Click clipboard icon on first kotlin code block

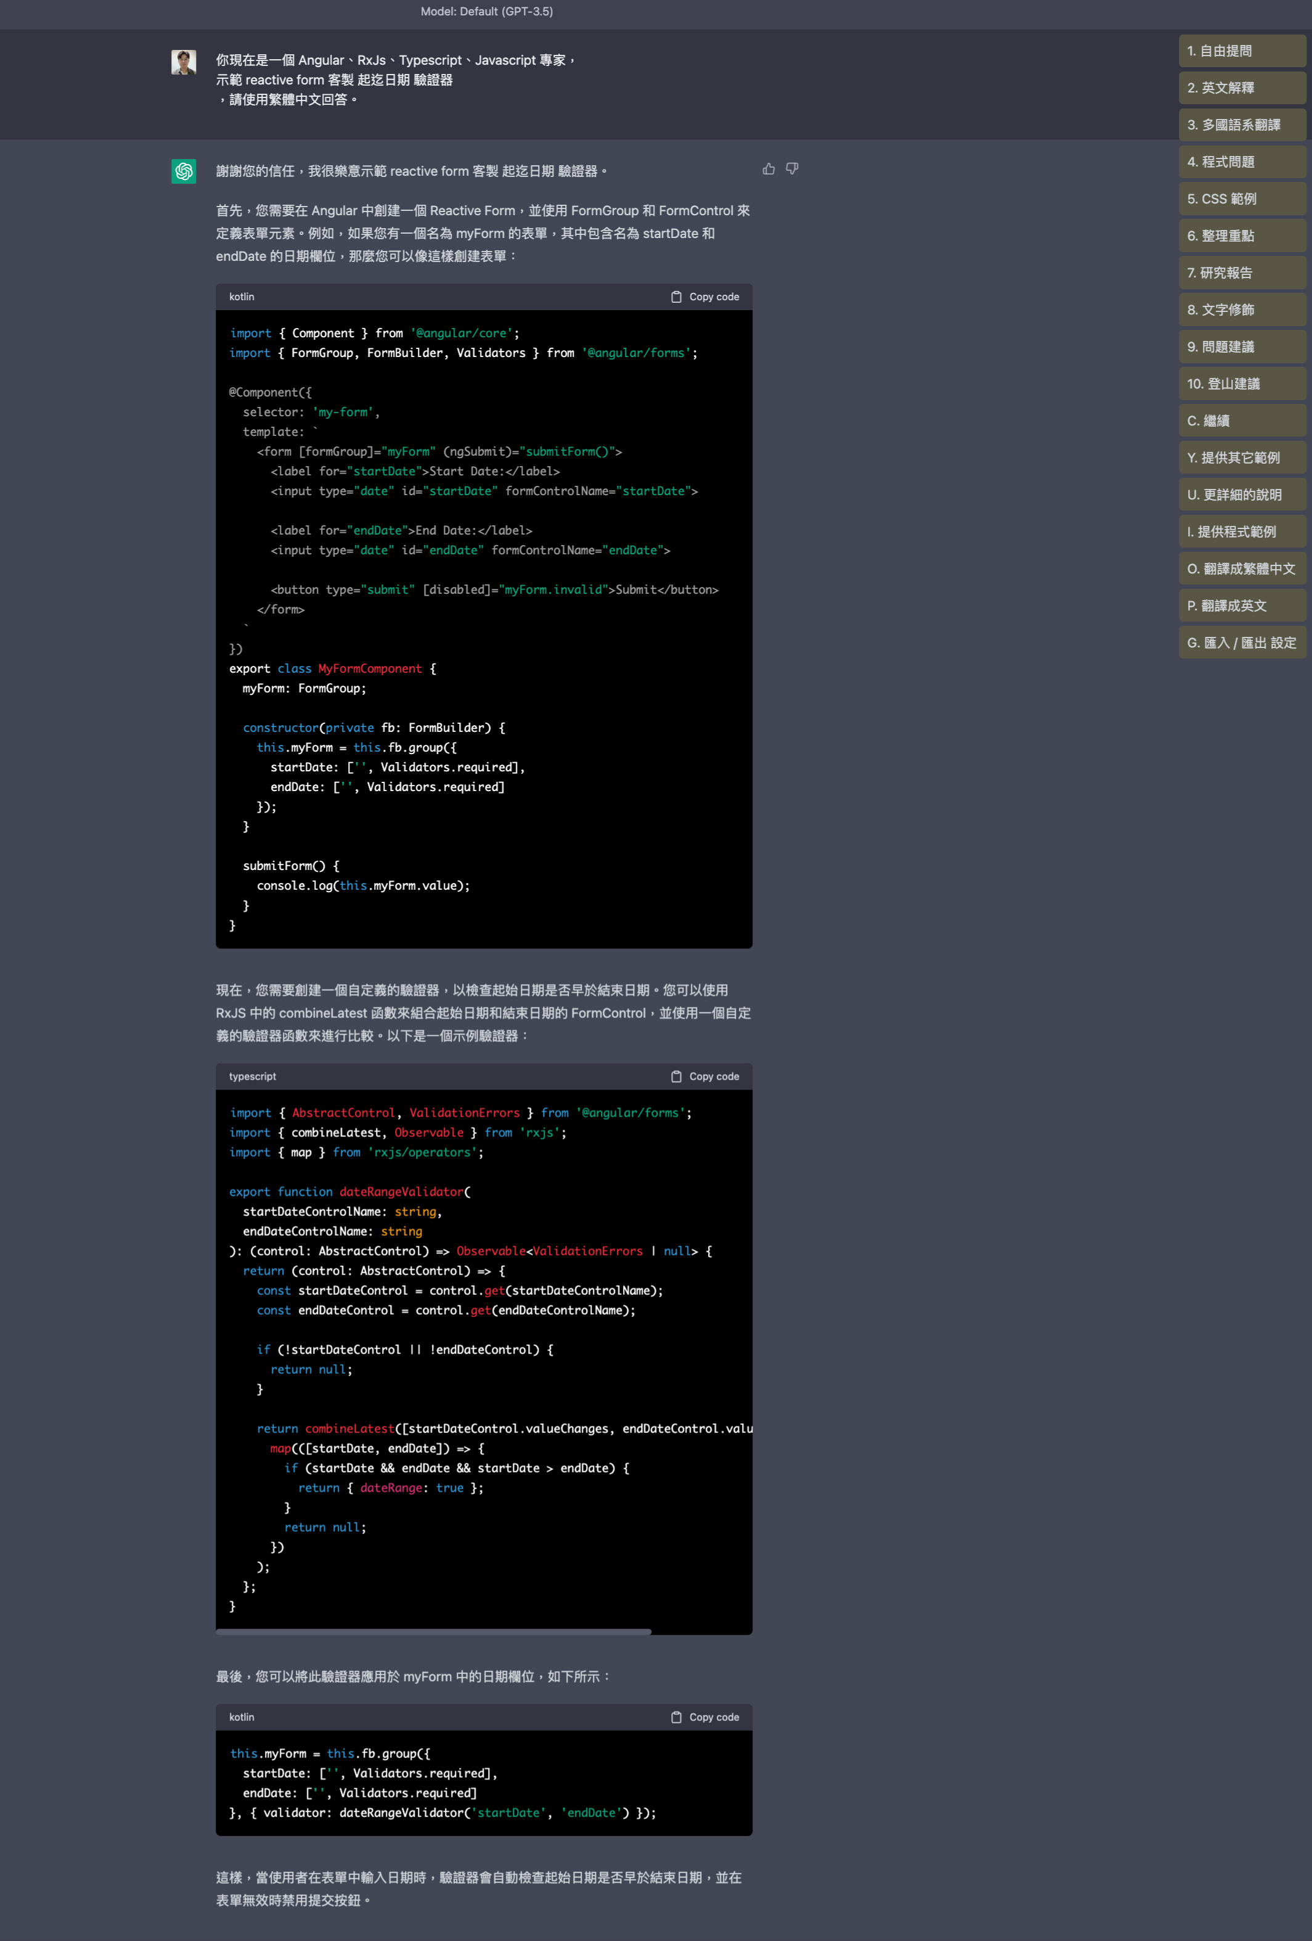[676, 297]
